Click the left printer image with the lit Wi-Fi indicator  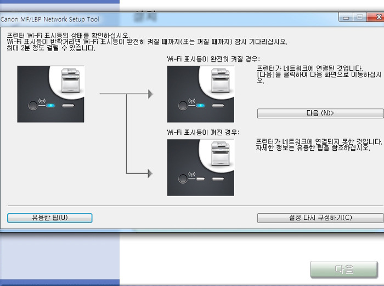(50, 94)
